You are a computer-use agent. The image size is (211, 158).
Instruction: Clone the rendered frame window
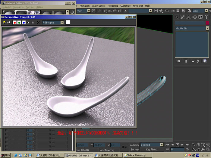click(x=9, y=23)
